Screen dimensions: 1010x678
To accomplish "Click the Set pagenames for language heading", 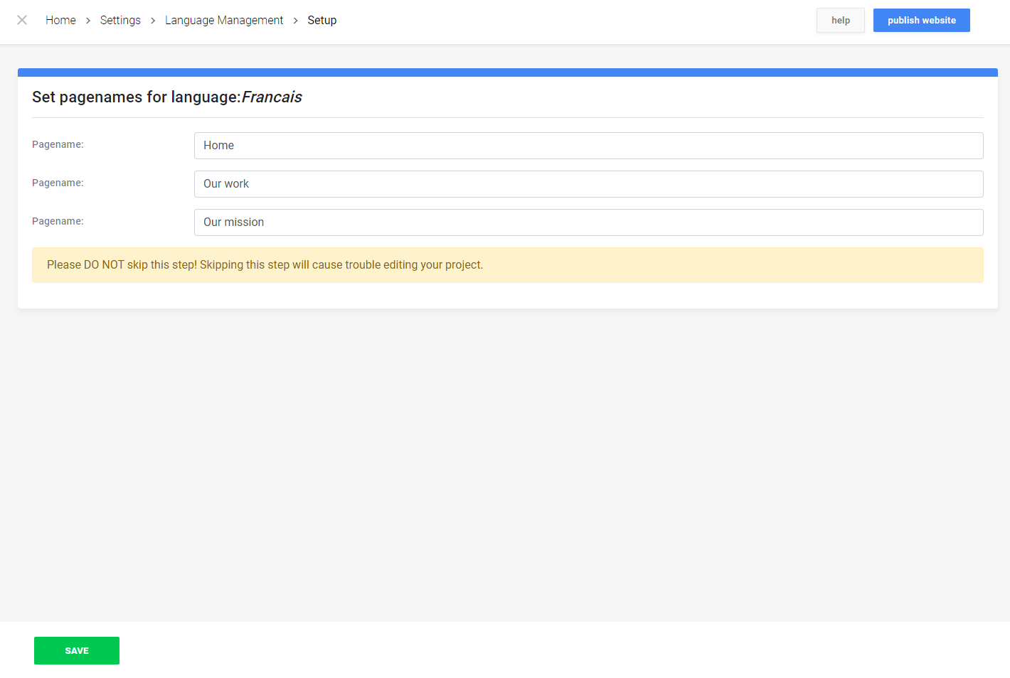I will 167,97.
